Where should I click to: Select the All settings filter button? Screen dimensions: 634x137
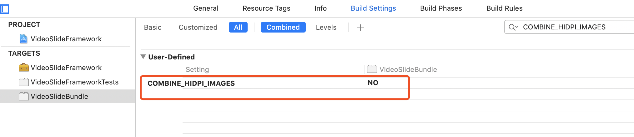coord(238,28)
